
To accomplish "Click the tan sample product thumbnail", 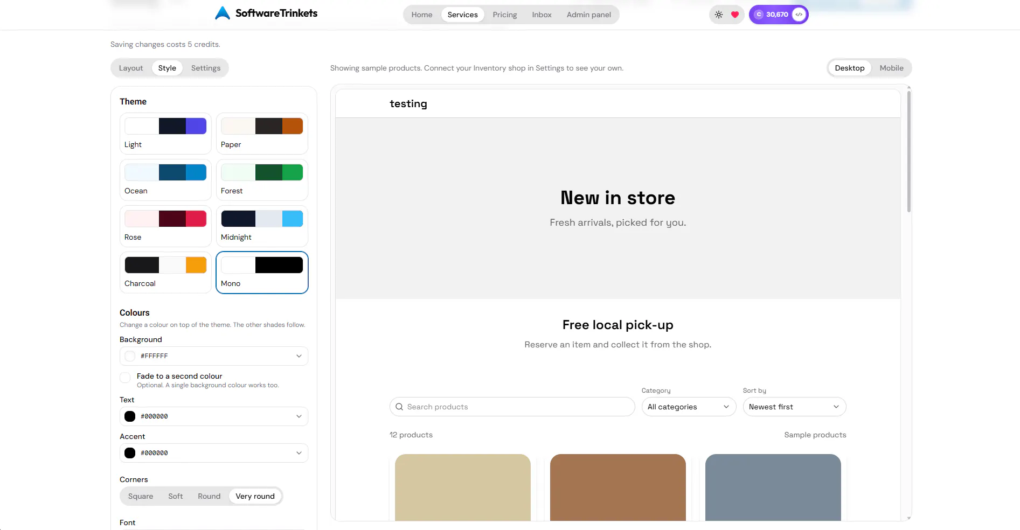I will click(463, 487).
